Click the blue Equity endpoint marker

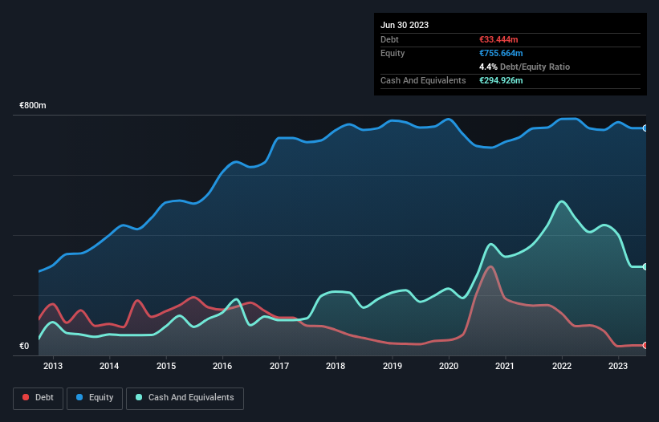[x=645, y=128]
